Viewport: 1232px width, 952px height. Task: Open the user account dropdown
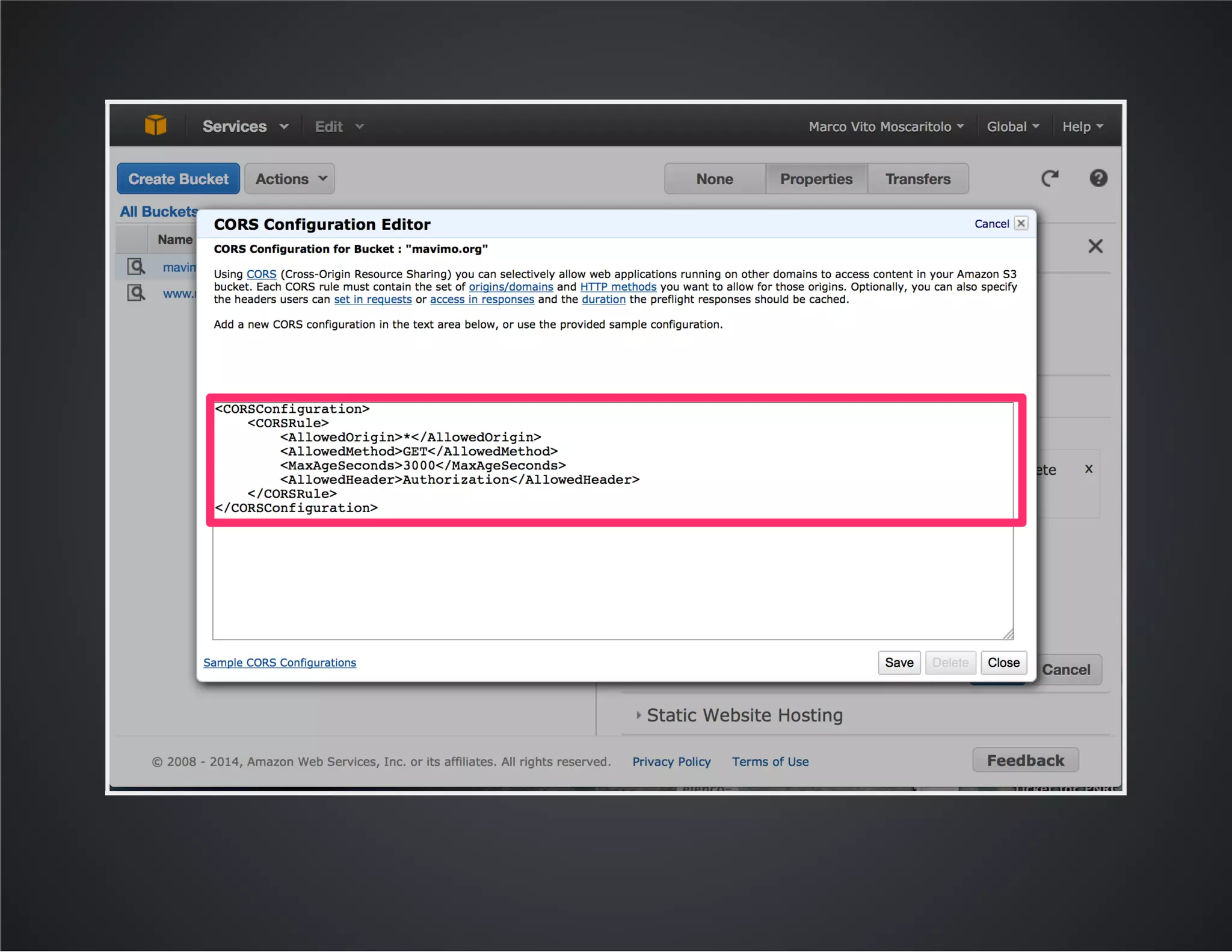tap(885, 126)
